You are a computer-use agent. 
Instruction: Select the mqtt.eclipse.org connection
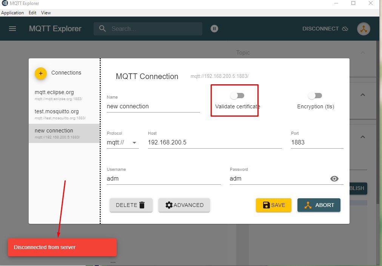click(x=64, y=95)
